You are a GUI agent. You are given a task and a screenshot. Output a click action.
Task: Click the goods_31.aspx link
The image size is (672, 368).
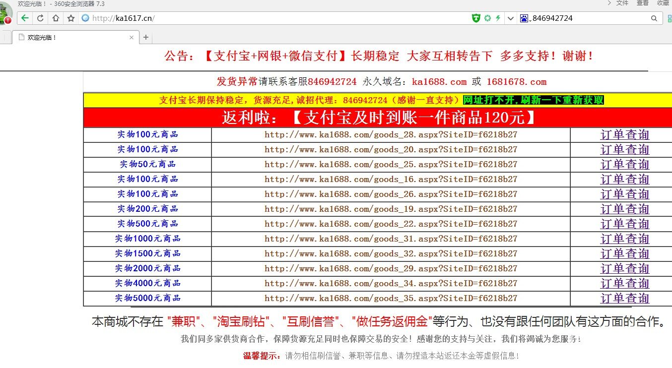pos(391,239)
